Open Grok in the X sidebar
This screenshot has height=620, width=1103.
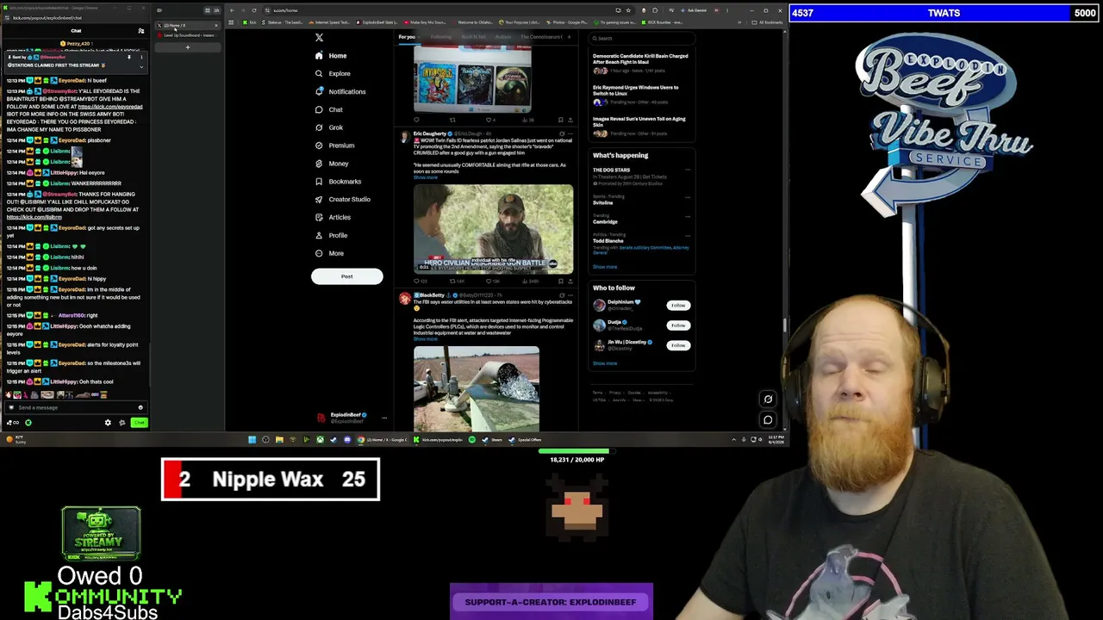(329, 127)
